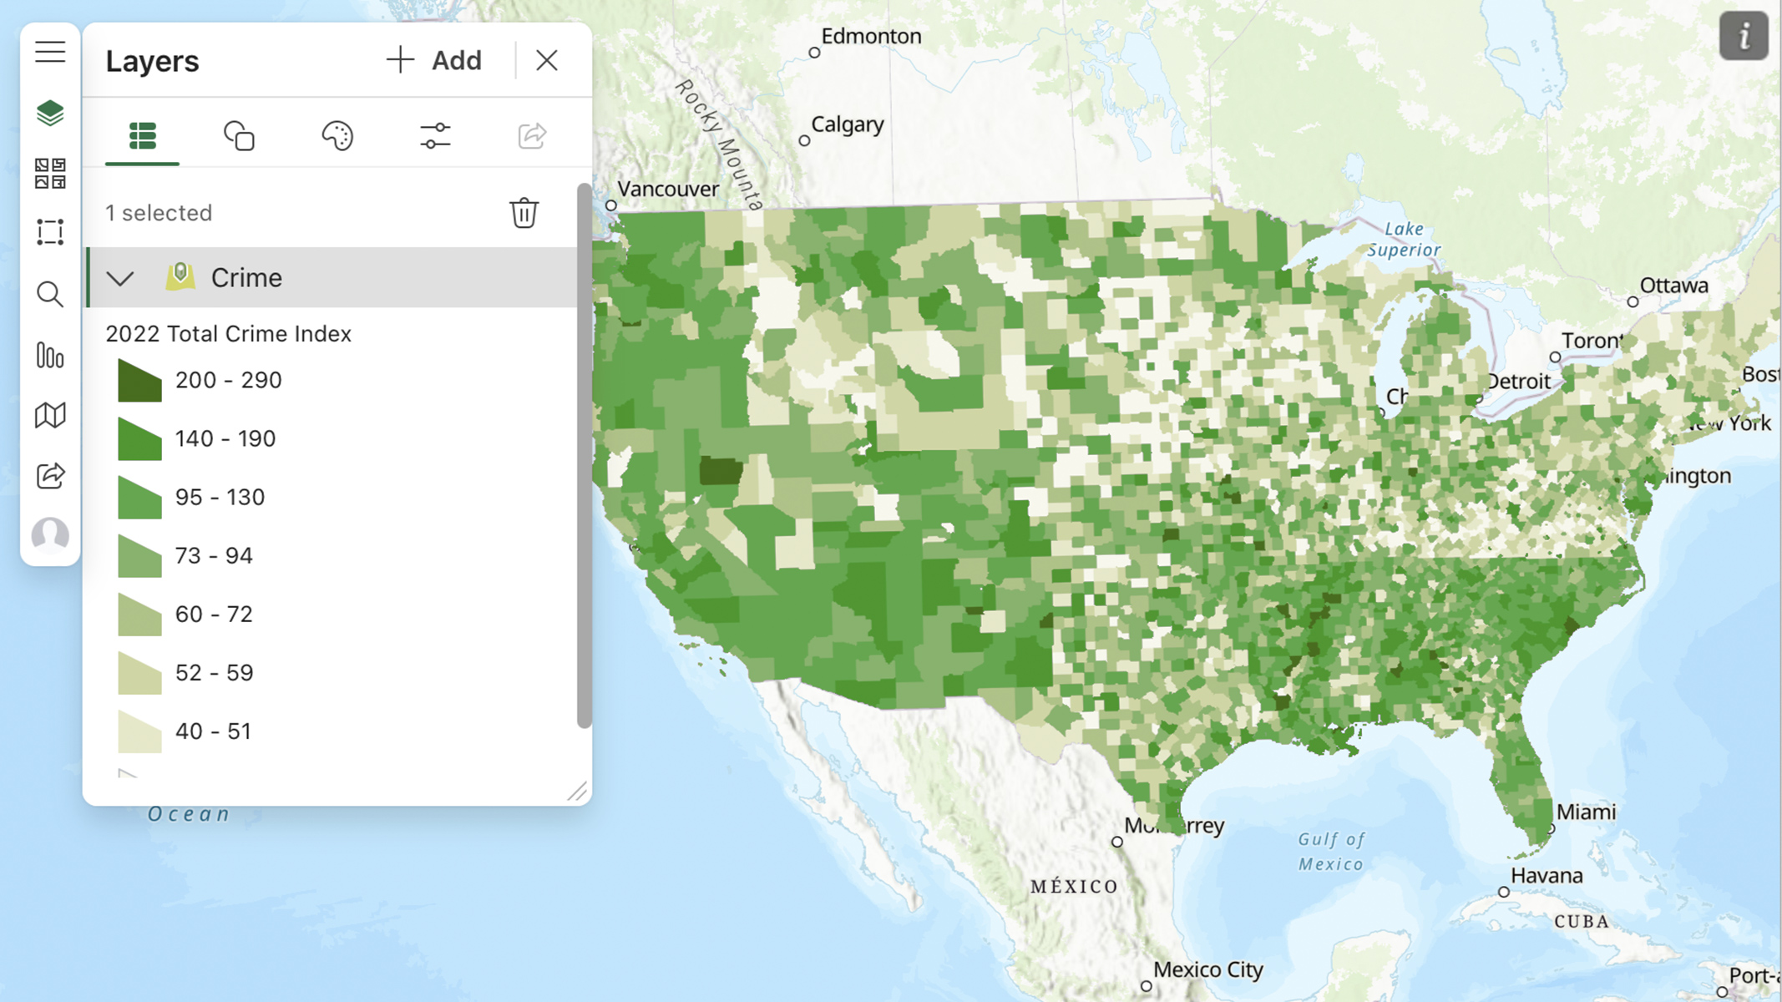The image size is (1782, 1002).
Task: Open the map info button
Action: (x=1744, y=36)
